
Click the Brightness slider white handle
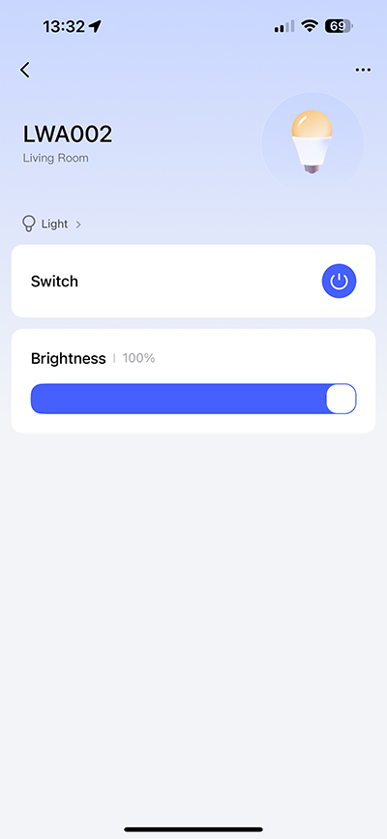(x=341, y=399)
